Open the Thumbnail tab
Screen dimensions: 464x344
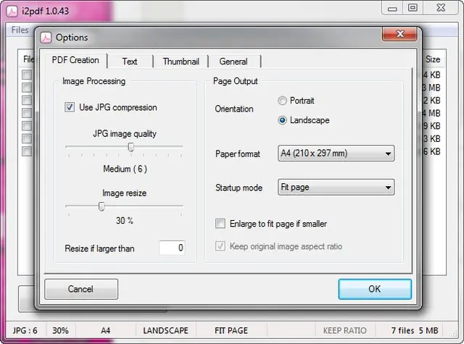pos(181,62)
